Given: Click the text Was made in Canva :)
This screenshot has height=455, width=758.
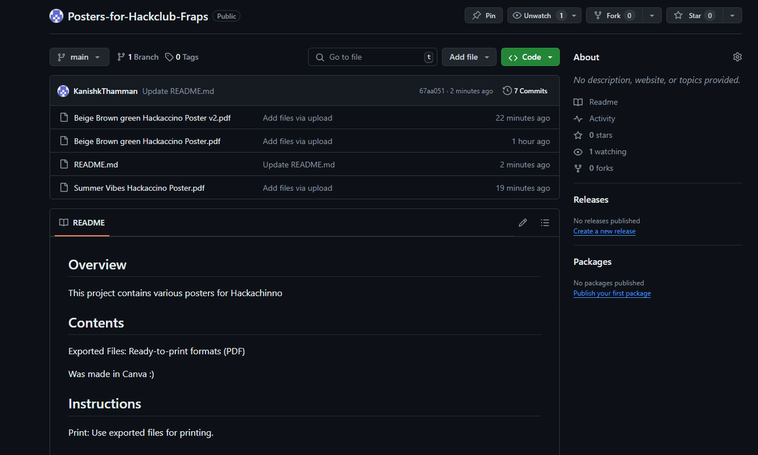Looking at the screenshot, I should [111, 374].
